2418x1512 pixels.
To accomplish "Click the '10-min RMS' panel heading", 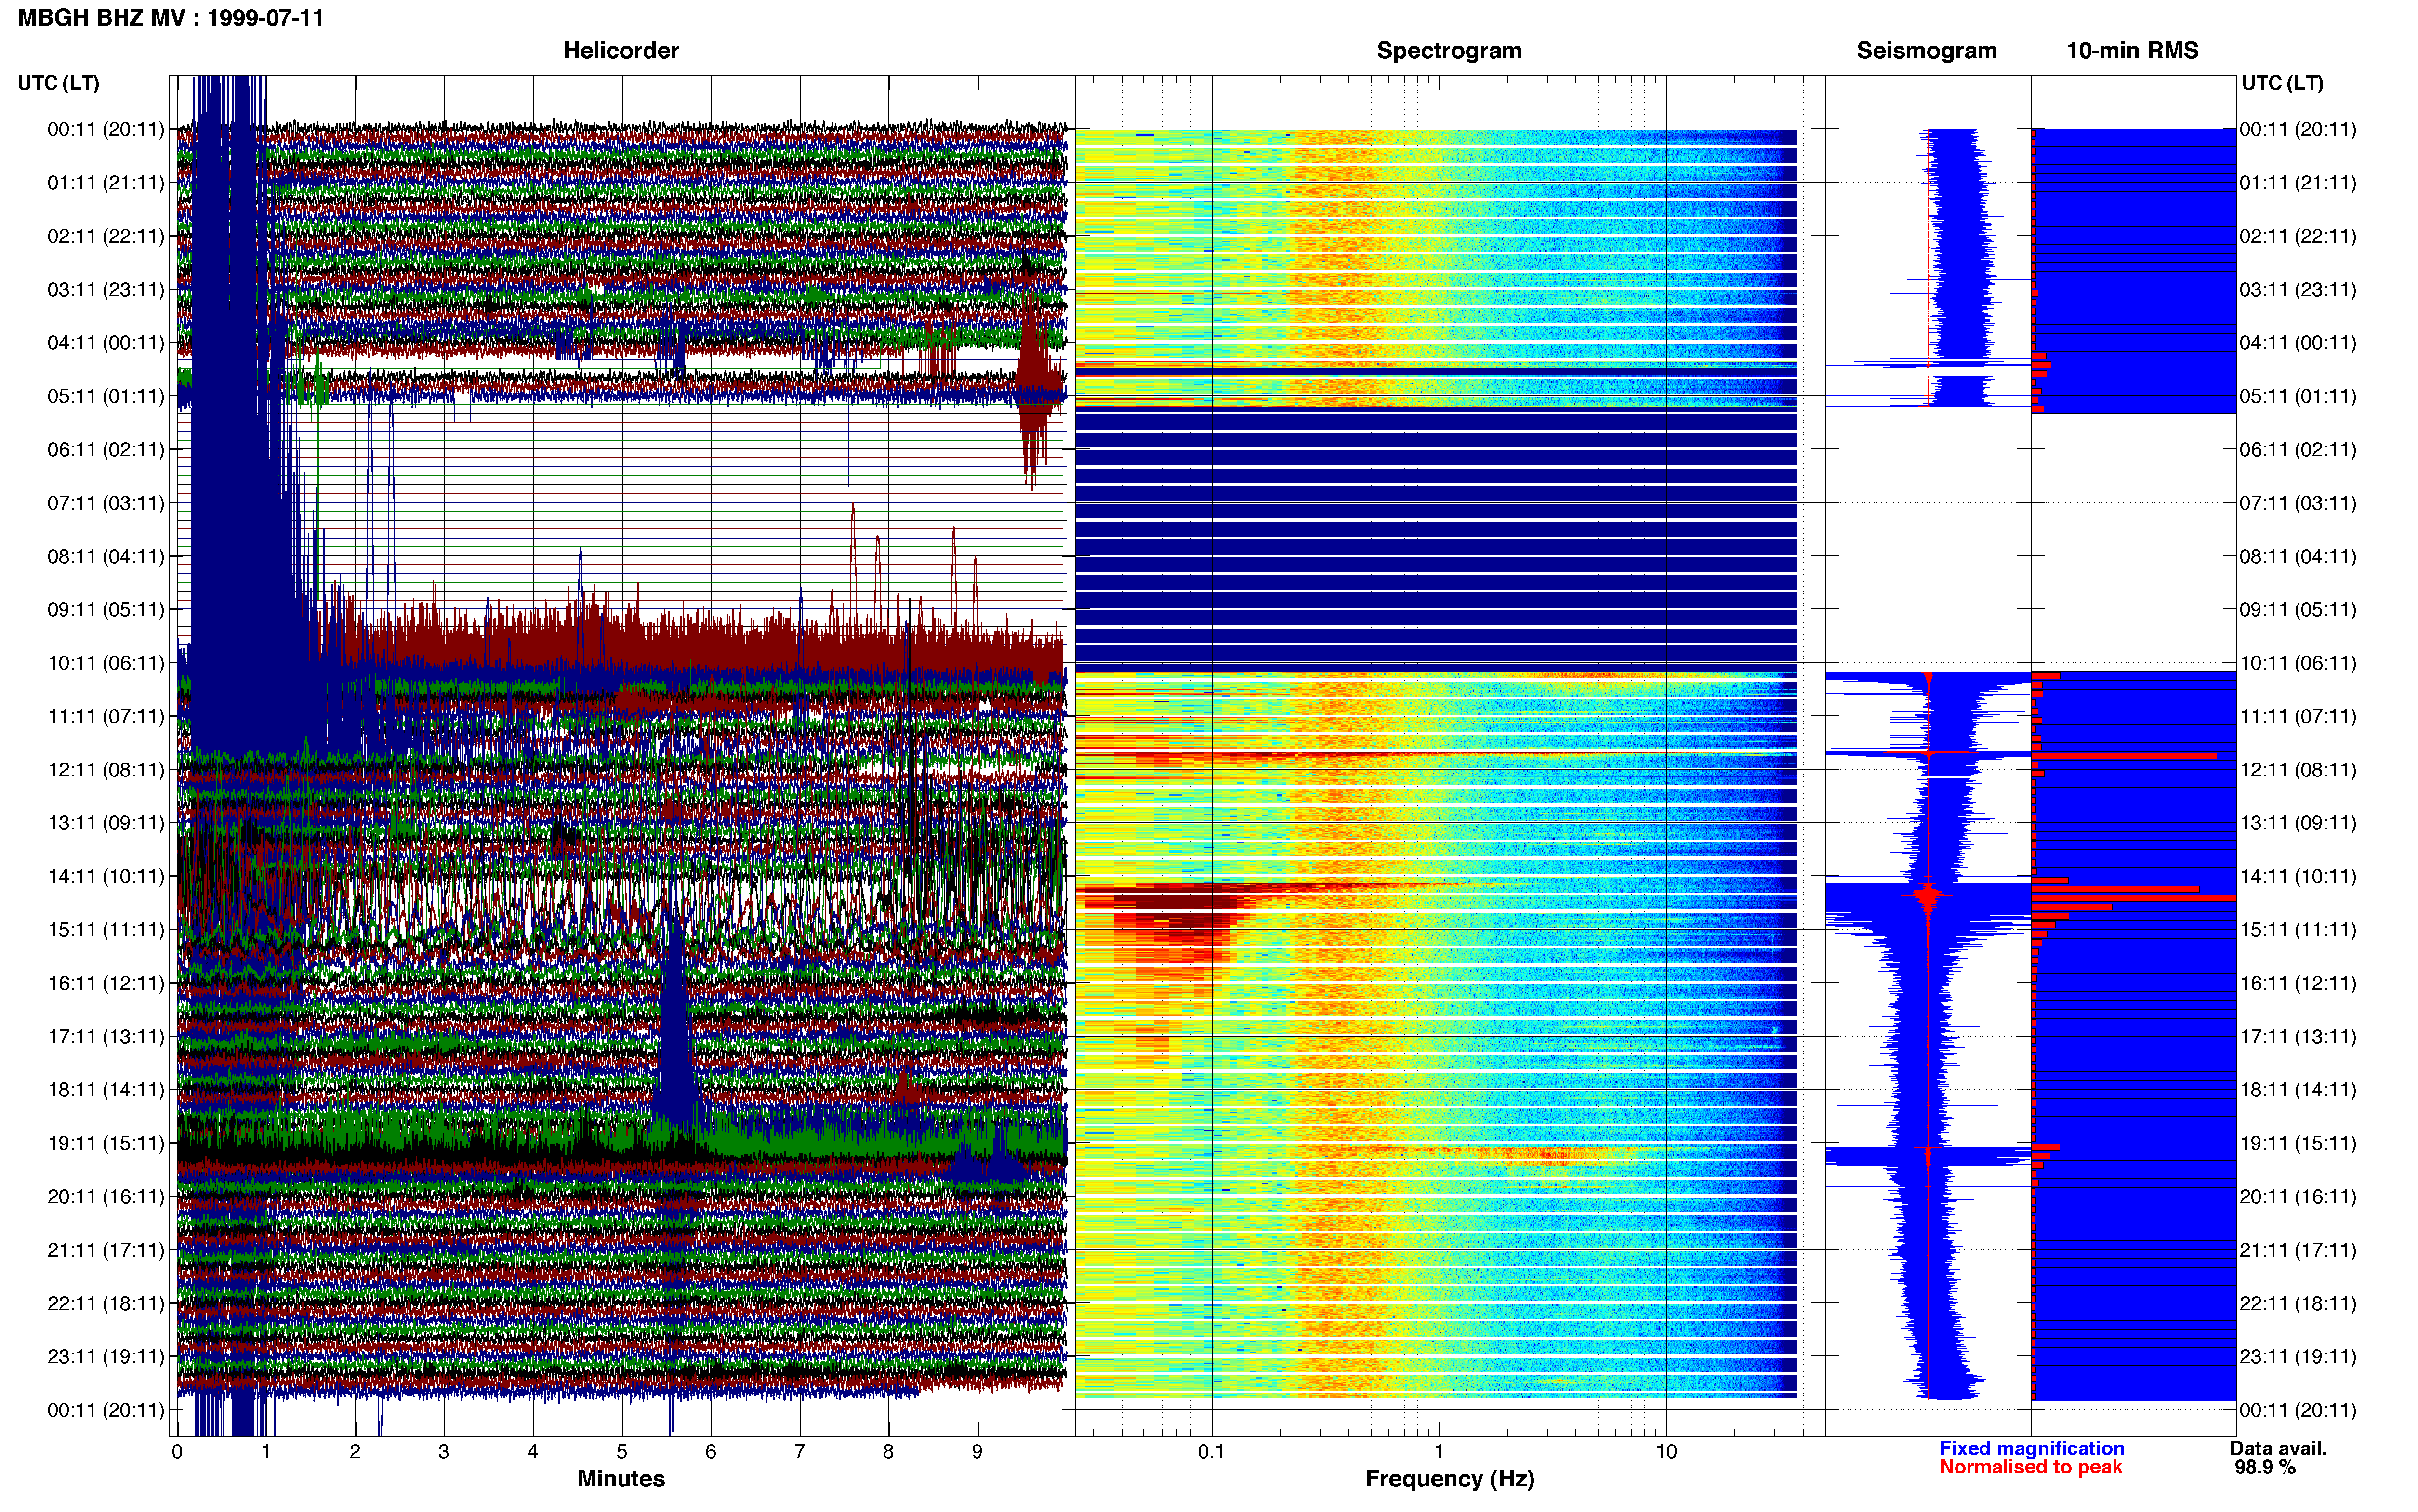I will click(2132, 51).
